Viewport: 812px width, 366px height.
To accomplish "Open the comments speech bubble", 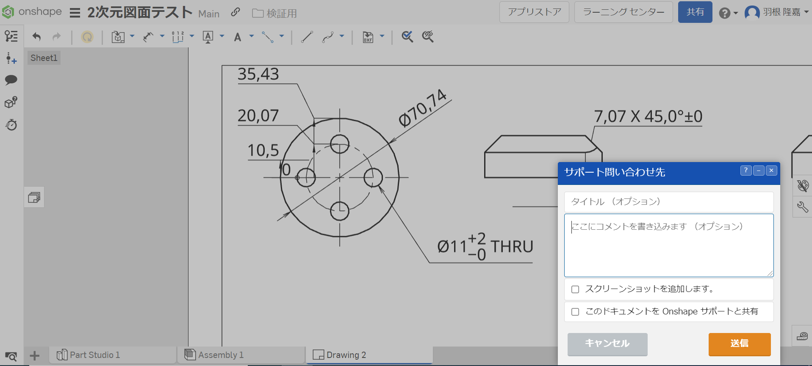I will click(x=11, y=80).
